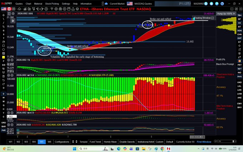This screenshot has height=152, width=243.
Task: Click the undo arrow in left toolbar
Action: [4, 80]
